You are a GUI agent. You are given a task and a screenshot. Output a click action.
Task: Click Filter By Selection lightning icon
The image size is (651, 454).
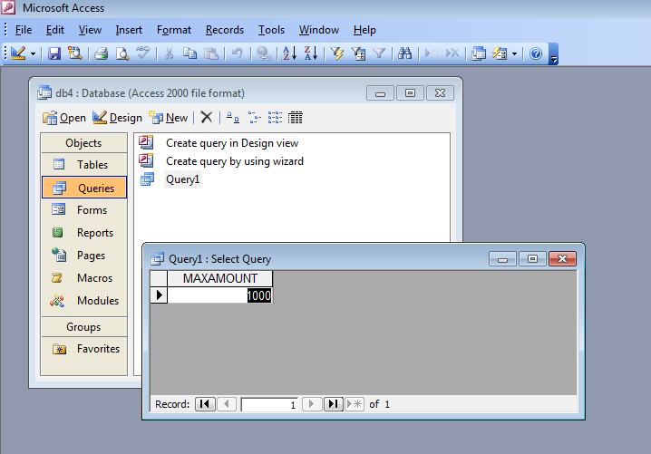(x=337, y=54)
